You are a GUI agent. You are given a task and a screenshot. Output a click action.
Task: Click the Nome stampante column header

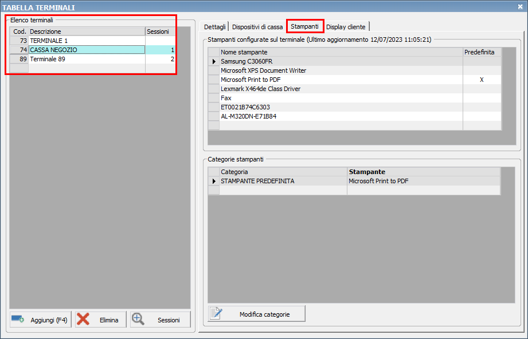(341, 52)
